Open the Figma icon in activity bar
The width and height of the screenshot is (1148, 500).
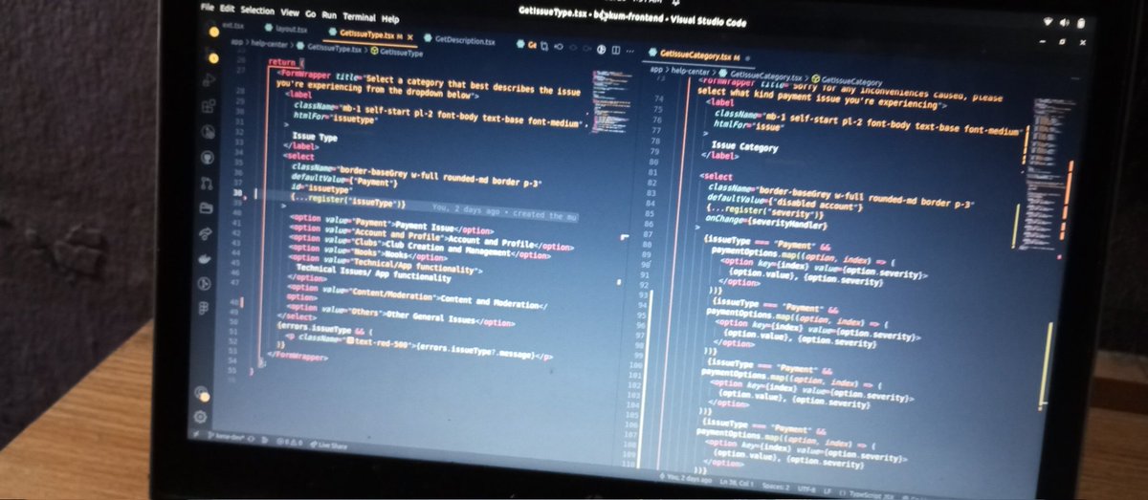pos(204,309)
